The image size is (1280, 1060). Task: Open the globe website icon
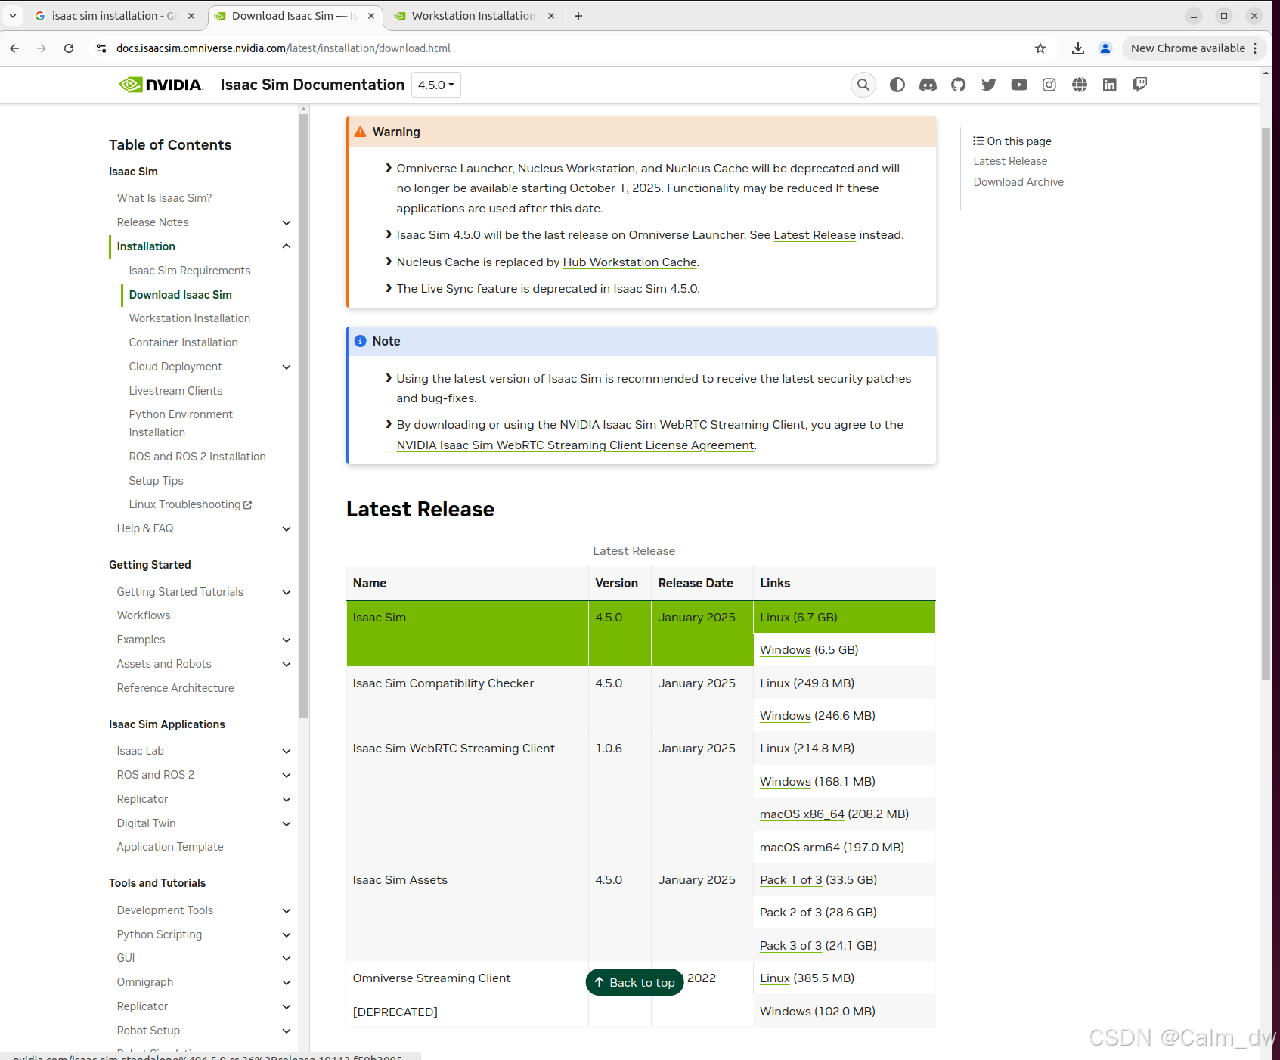pyautogui.click(x=1080, y=85)
